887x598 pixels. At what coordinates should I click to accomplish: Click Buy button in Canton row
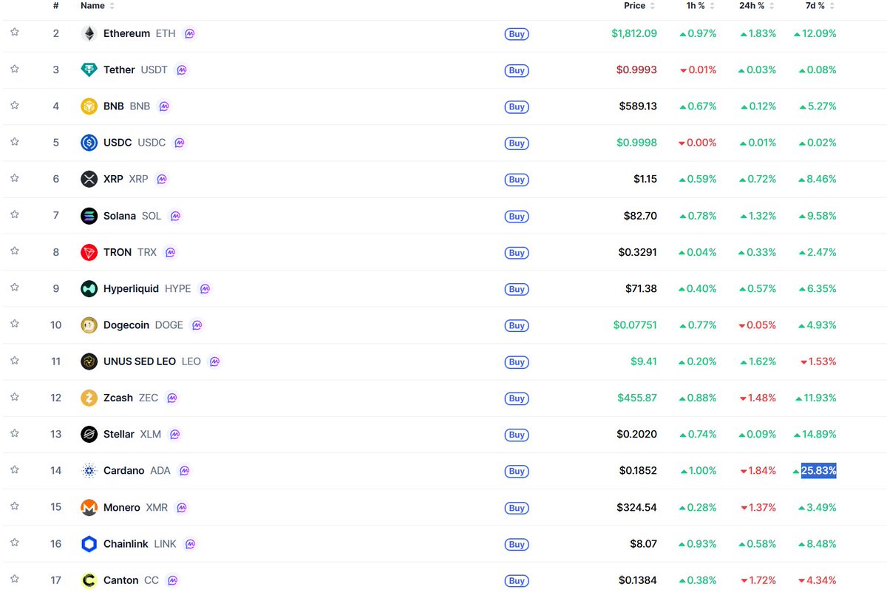(x=517, y=581)
